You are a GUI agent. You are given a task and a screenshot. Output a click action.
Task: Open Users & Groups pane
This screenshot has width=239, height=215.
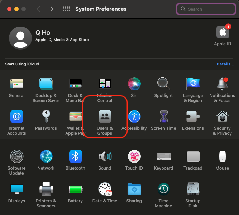click(105, 116)
